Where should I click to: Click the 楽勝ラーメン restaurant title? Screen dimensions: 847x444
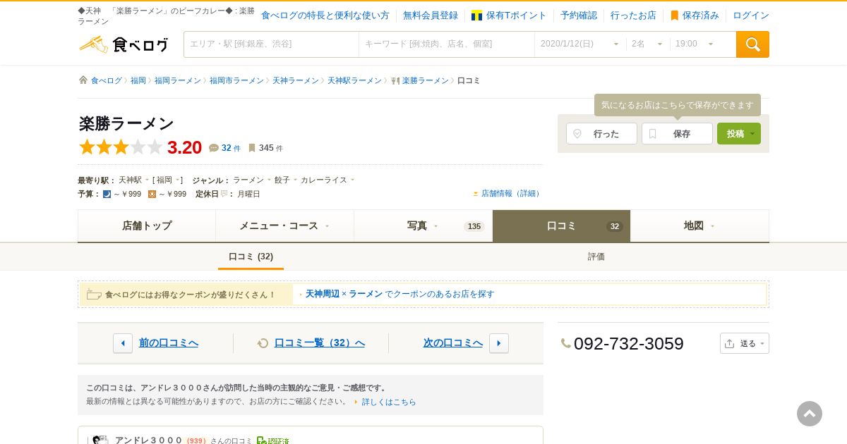pos(126,123)
